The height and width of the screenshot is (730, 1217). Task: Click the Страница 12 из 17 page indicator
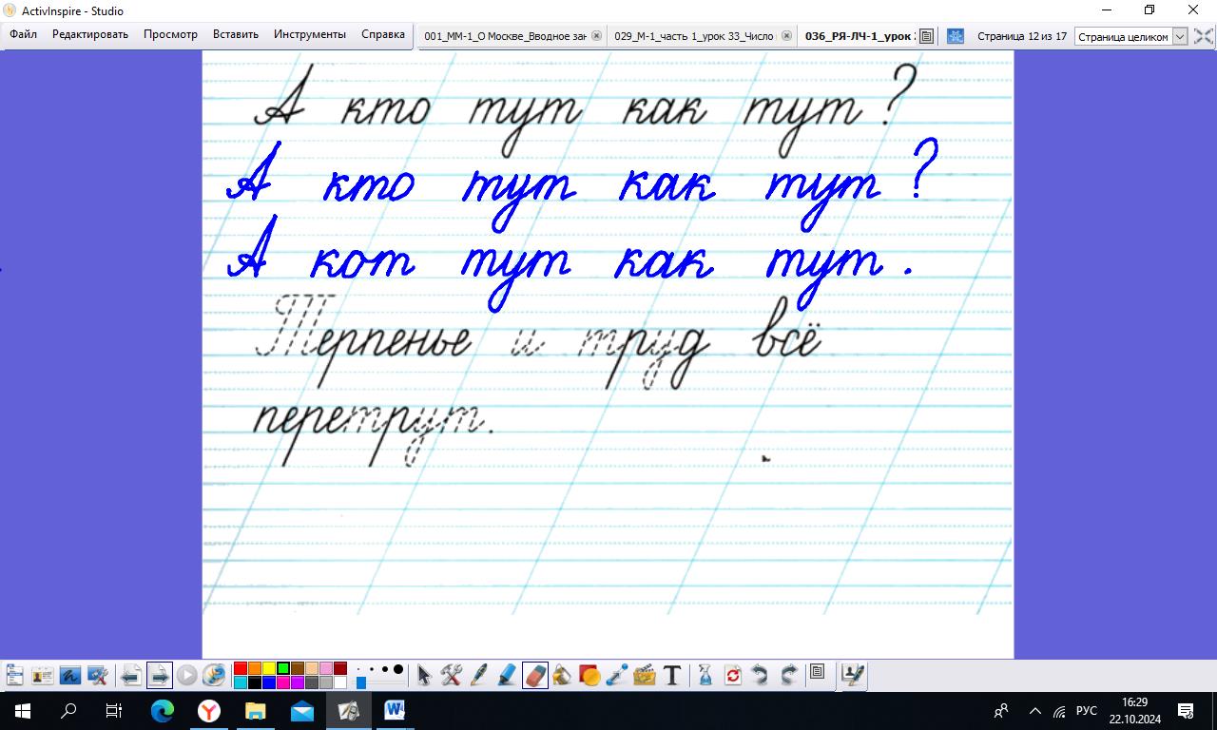pyautogui.click(x=1022, y=36)
